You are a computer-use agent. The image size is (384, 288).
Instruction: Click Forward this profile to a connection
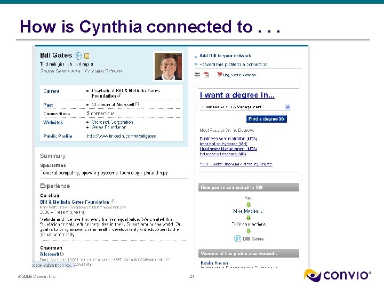click(x=234, y=65)
